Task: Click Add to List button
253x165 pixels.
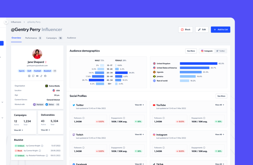Action: click(221, 30)
